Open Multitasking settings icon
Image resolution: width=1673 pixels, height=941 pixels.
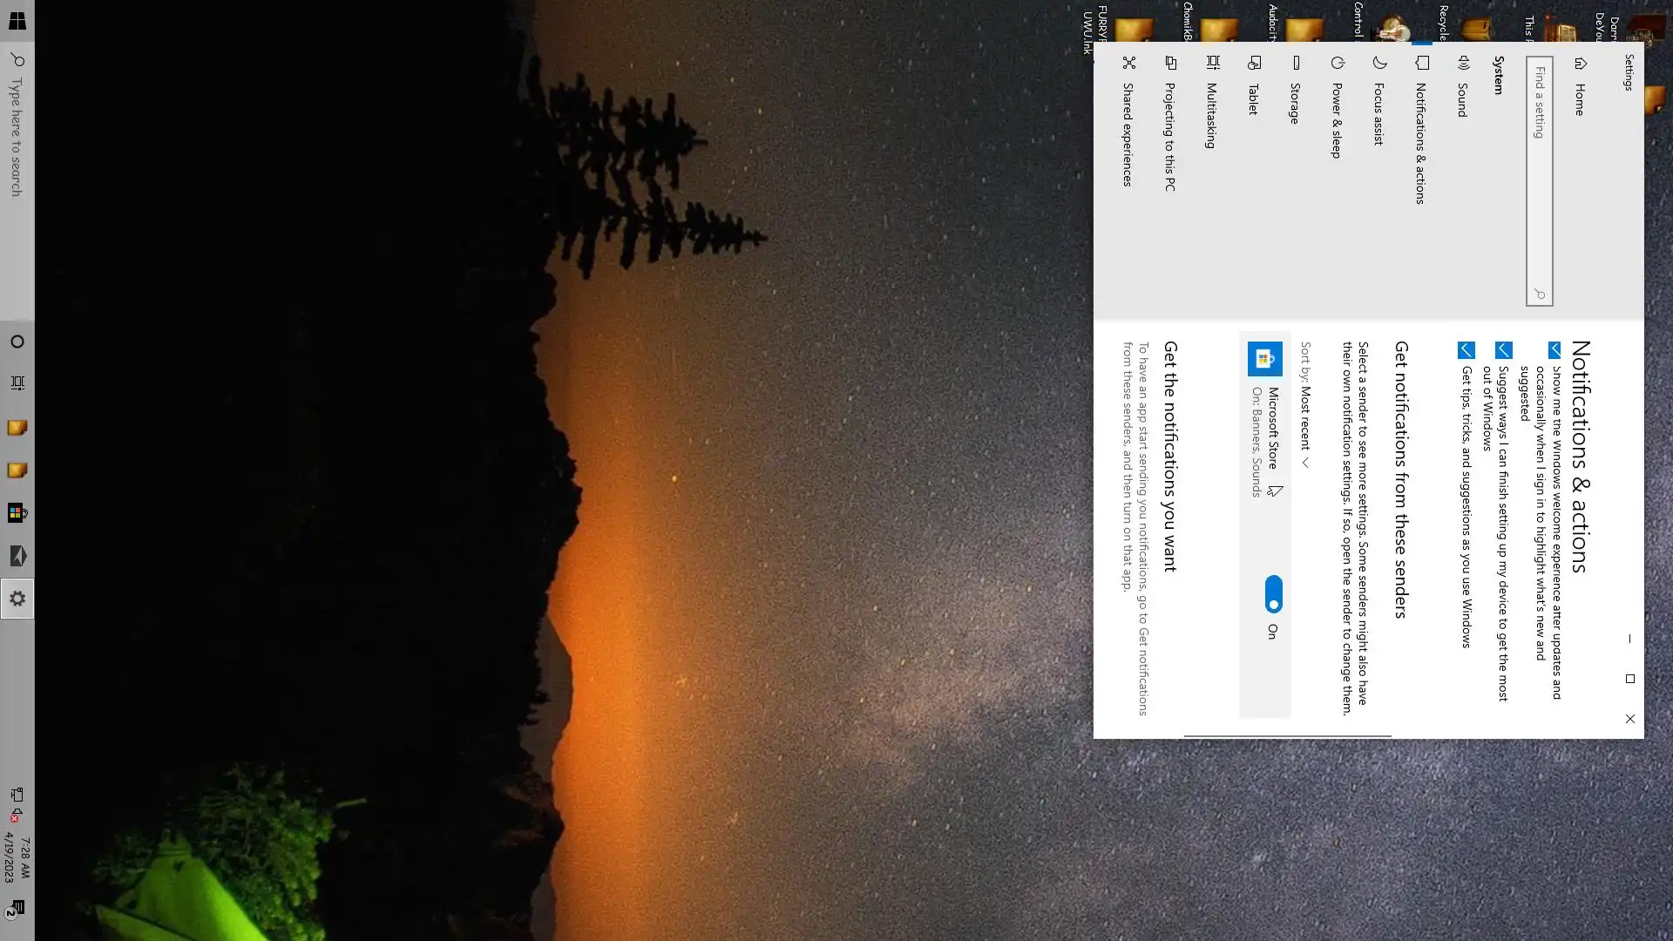1212,63
